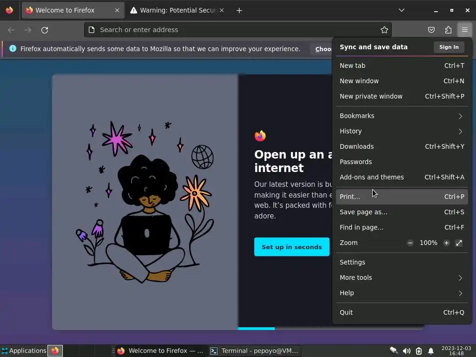Decrease zoom with minus button
This screenshot has height=357, width=476.
(410, 243)
